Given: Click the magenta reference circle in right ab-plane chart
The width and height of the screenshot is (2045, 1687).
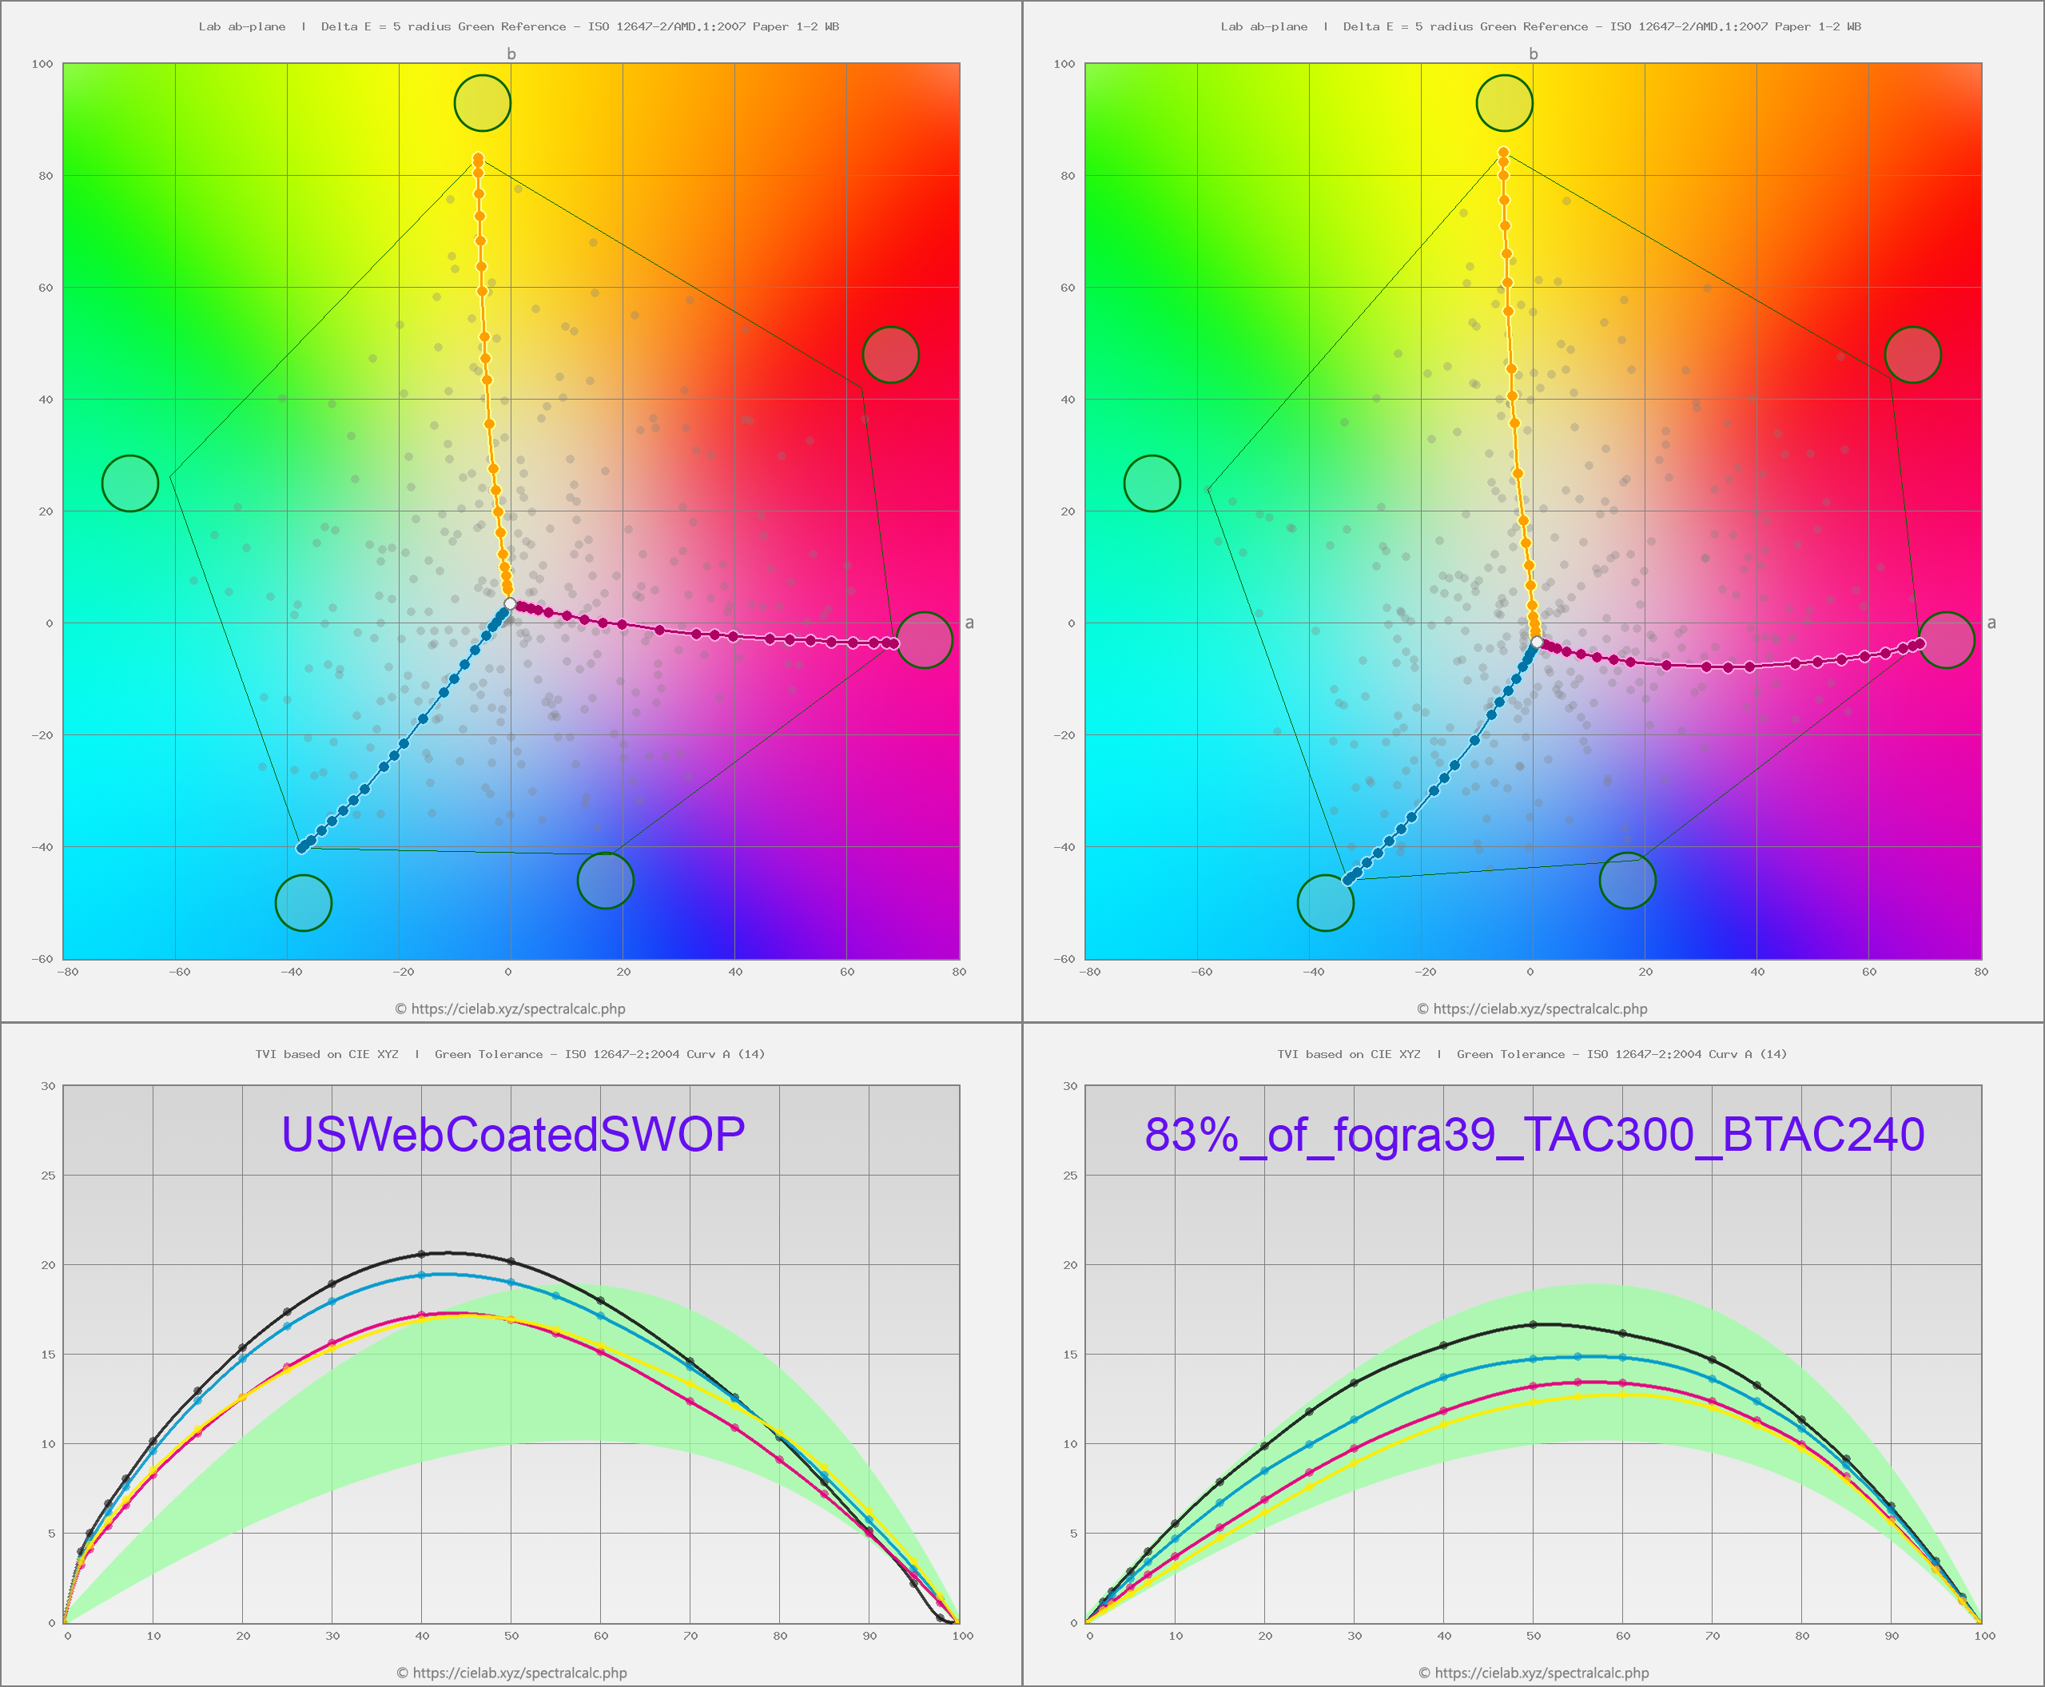Looking at the screenshot, I should click(1946, 640).
